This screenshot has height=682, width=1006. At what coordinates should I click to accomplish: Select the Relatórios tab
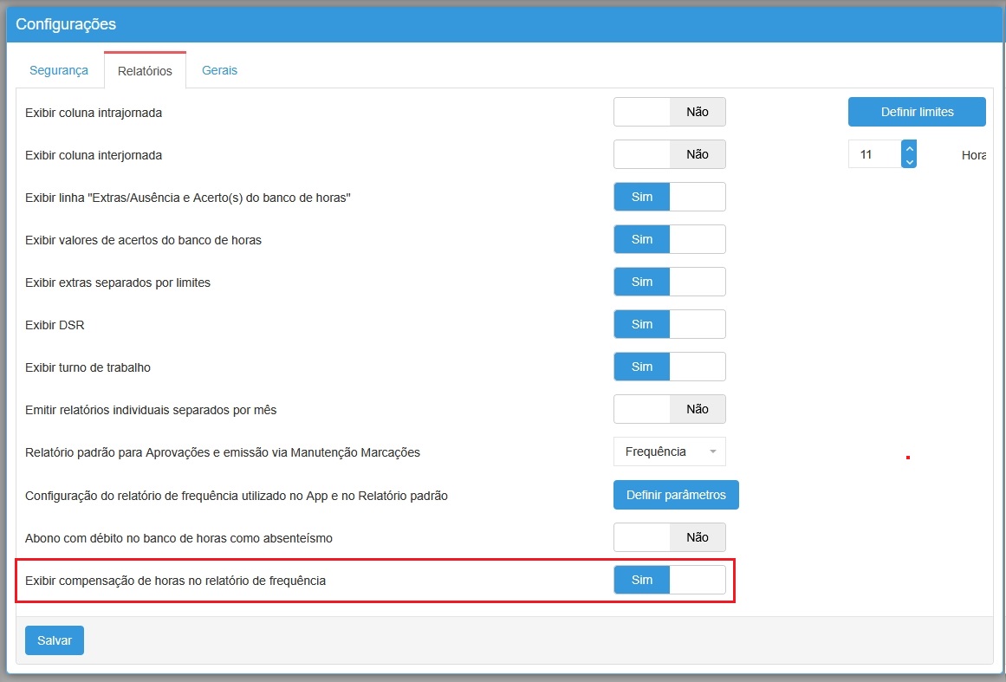[145, 71]
